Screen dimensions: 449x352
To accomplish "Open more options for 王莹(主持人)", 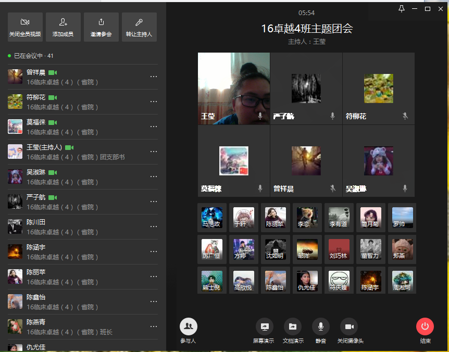I will [153, 152].
